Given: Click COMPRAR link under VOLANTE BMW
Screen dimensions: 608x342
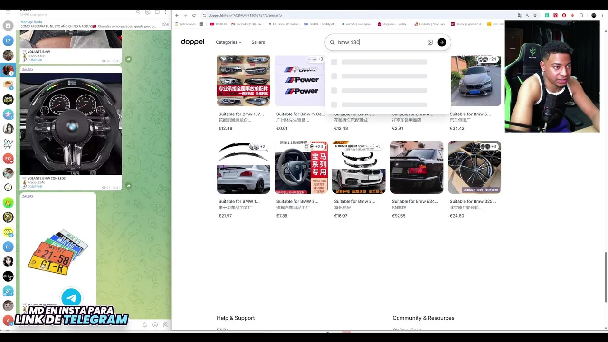Looking at the screenshot, I should click(35, 60).
